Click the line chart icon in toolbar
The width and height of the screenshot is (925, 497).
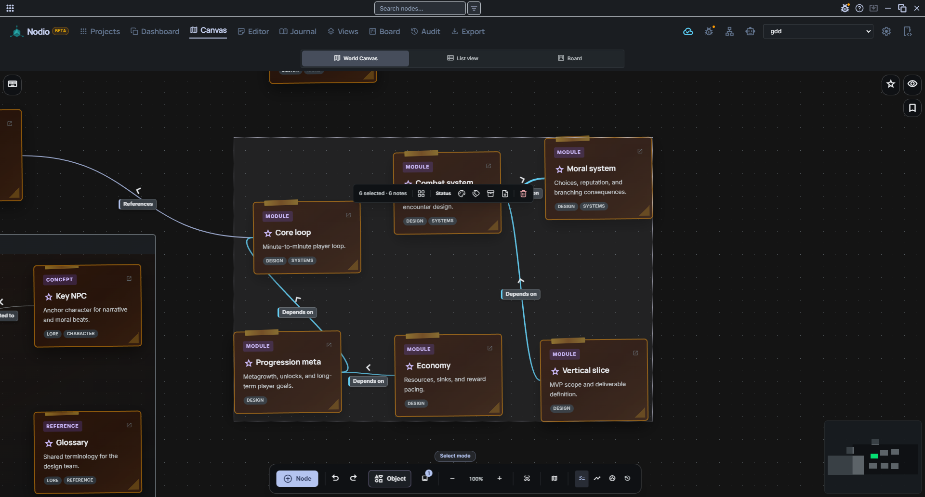point(597,478)
